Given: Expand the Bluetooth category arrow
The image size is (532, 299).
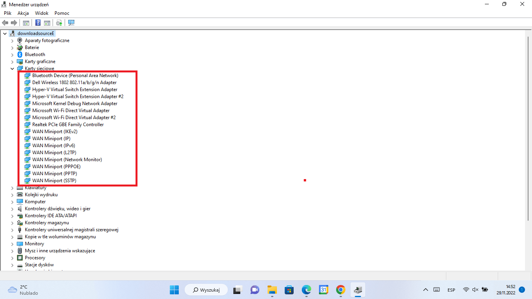Looking at the screenshot, I should point(12,55).
